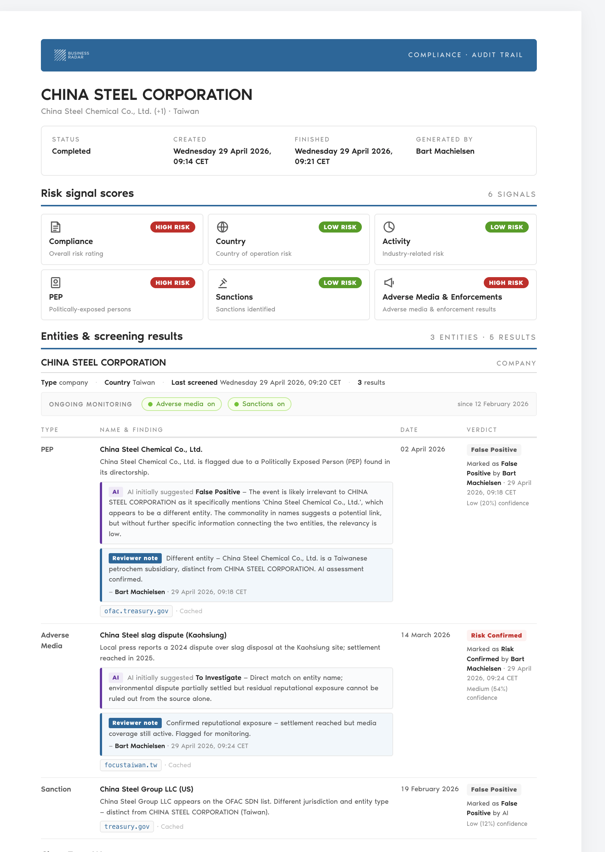Viewport: 605px width, 852px height.
Task: Click the Country globe icon
Action: coord(223,227)
